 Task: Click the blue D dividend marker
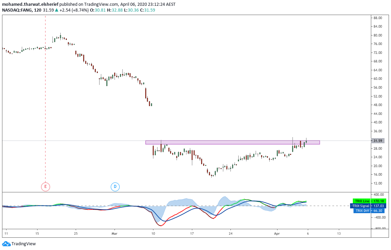pos(115,186)
